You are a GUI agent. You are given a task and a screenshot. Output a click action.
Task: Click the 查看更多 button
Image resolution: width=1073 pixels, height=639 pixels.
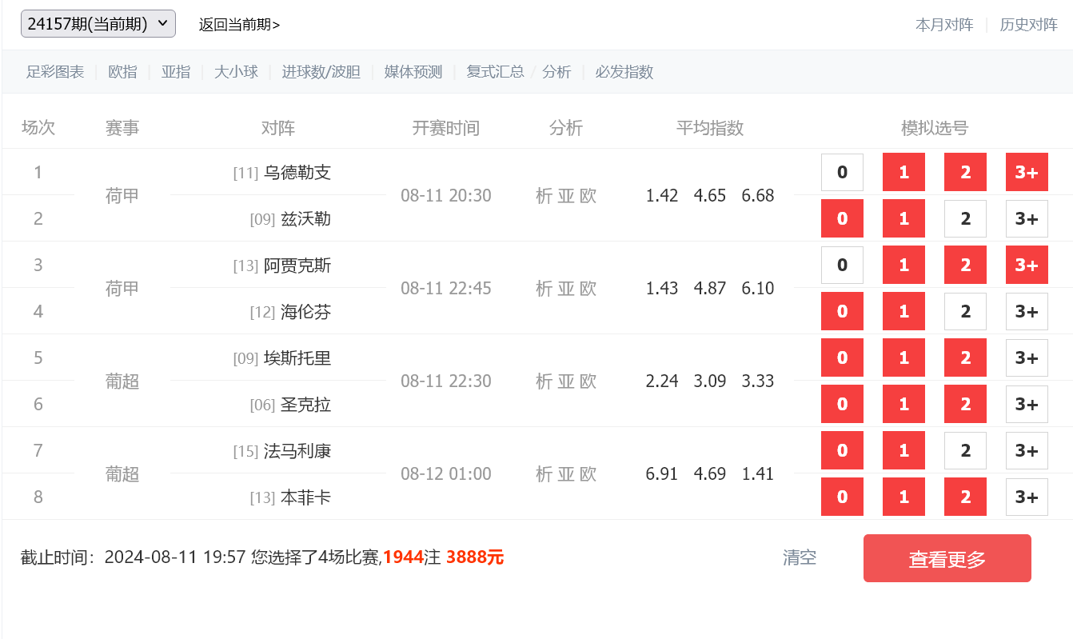click(x=947, y=558)
